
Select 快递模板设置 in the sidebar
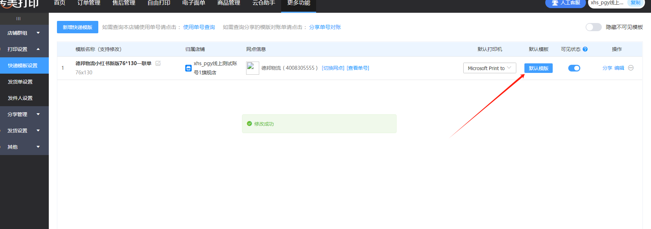[x=24, y=65]
